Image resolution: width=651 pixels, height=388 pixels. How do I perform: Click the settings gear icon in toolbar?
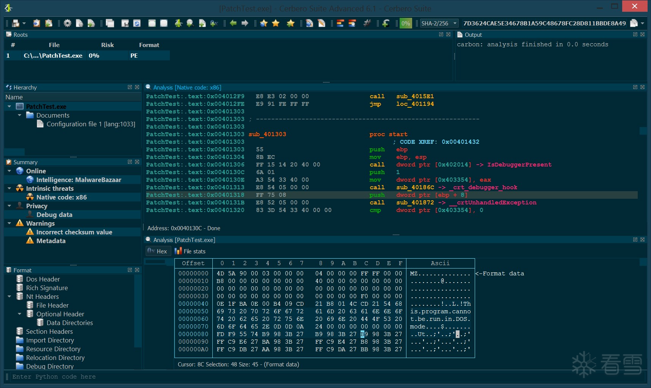[67, 23]
